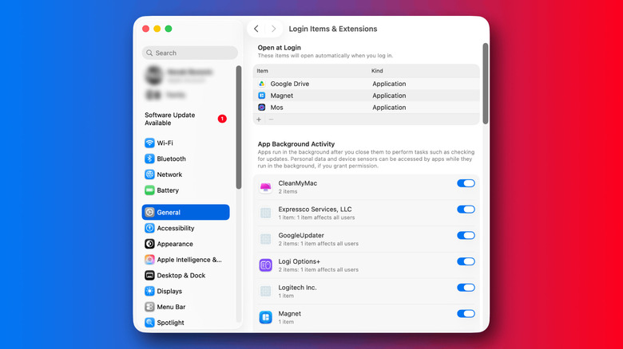
Task: Open Software Update Available notice
Action: [185, 119]
